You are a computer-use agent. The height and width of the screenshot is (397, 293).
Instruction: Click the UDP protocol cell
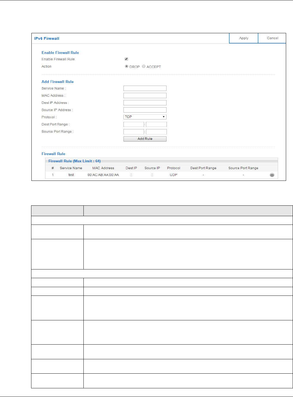pos(173,175)
